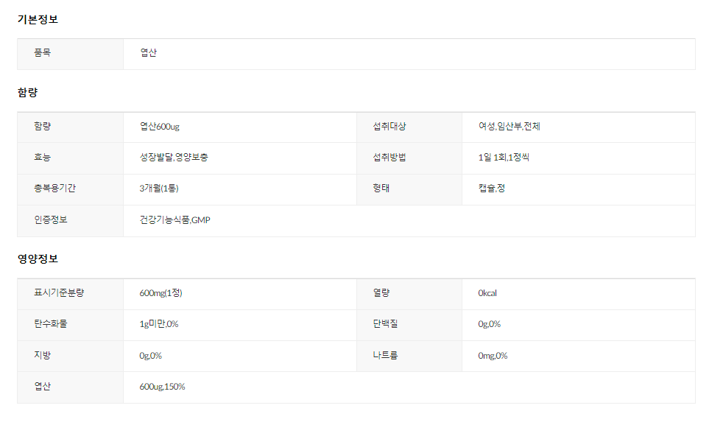
Task: Select the 3개월(1통) duration value
Action: click(159, 189)
